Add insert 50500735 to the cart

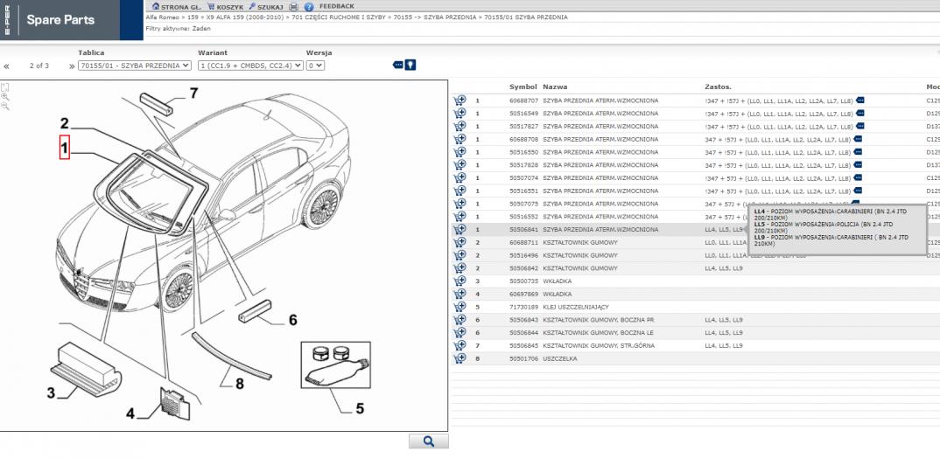click(459, 281)
